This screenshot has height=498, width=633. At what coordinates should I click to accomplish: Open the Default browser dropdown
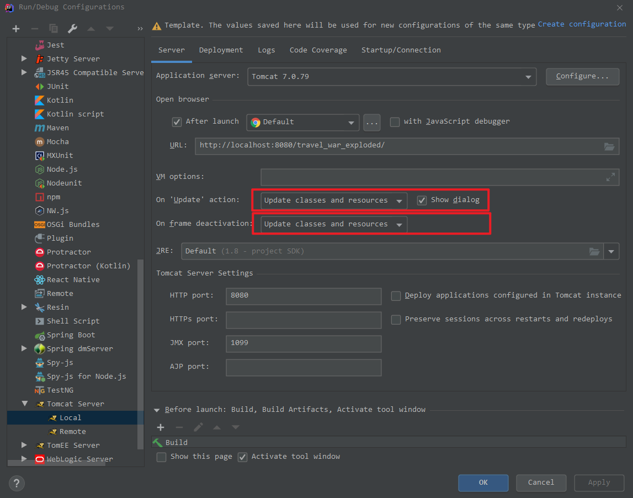coord(303,122)
